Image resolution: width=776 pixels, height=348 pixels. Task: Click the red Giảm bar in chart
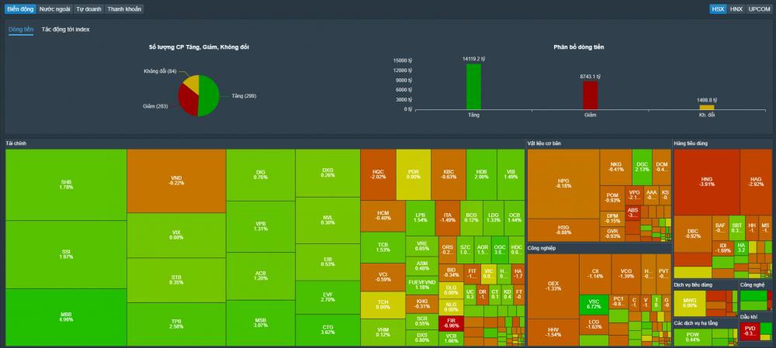pyautogui.click(x=590, y=95)
